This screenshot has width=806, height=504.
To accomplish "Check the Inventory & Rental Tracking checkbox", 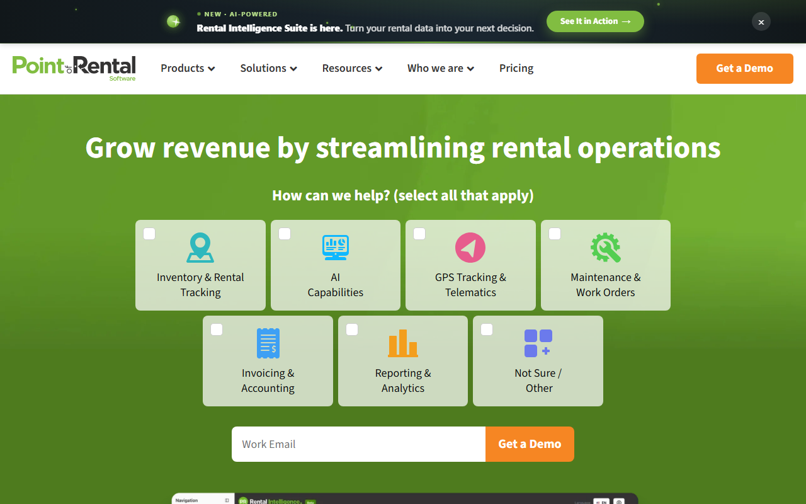I will point(149,234).
